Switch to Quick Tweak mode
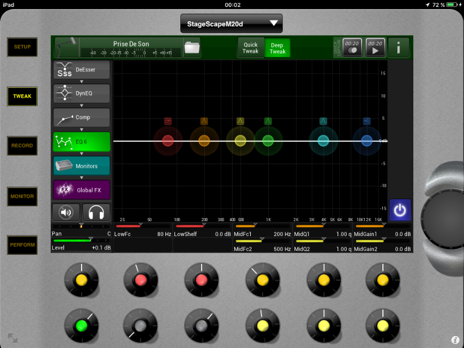This screenshot has height=348, width=464. pos(251,48)
